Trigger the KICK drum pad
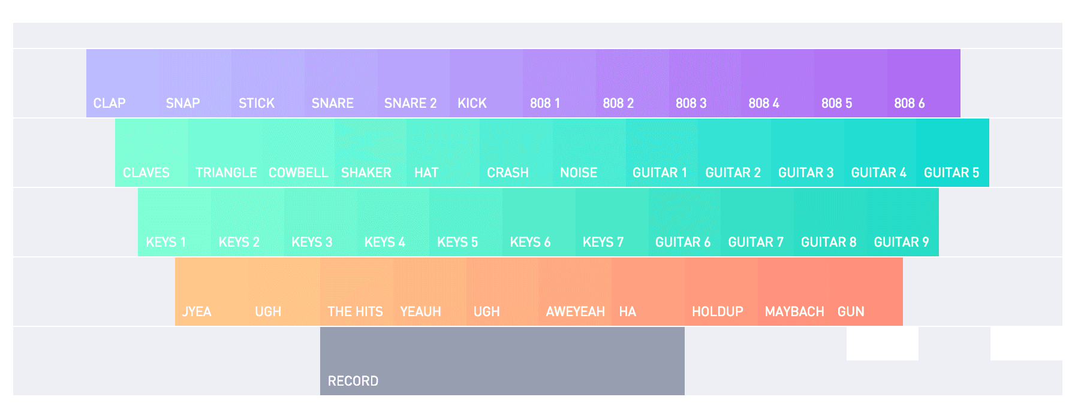Image resolution: width=1078 pixels, height=412 pixels. [x=486, y=83]
